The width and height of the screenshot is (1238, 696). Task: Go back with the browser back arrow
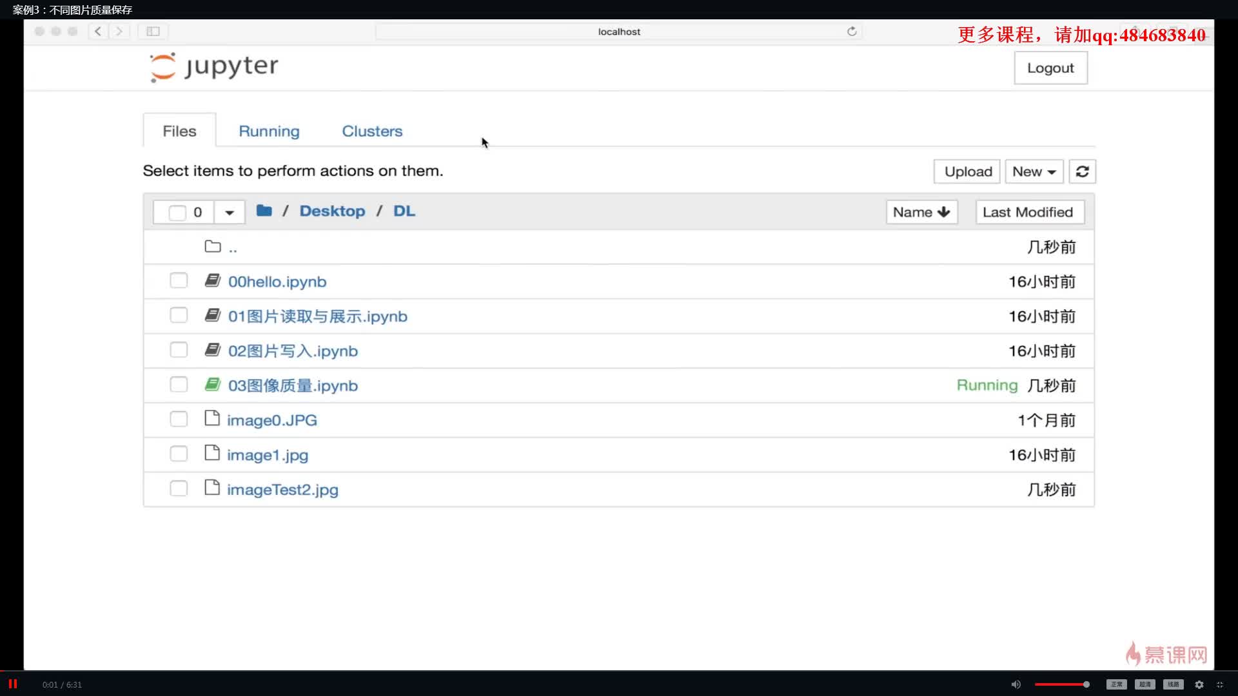pyautogui.click(x=98, y=31)
